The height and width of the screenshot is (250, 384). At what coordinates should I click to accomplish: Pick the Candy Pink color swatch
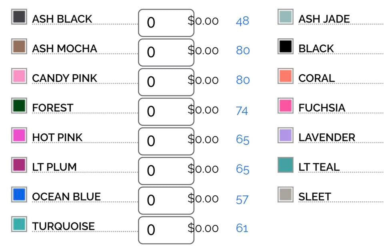(19, 76)
